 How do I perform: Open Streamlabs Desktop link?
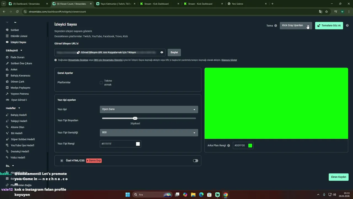pos(78,60)
